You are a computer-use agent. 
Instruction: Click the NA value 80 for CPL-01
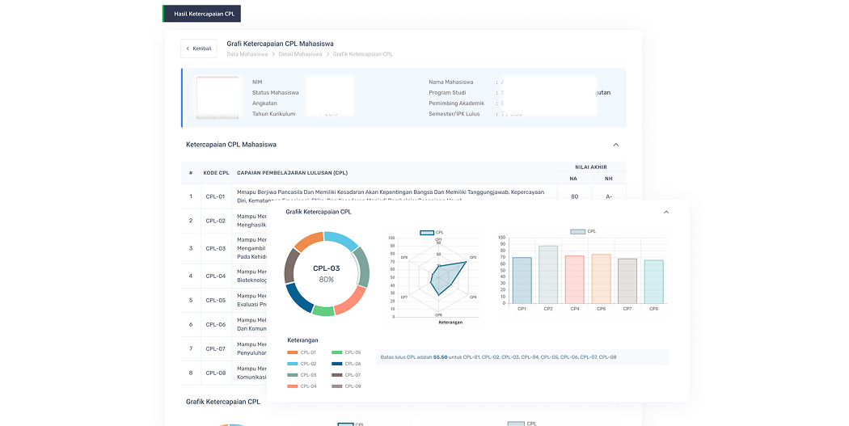[x=574, y=197]
